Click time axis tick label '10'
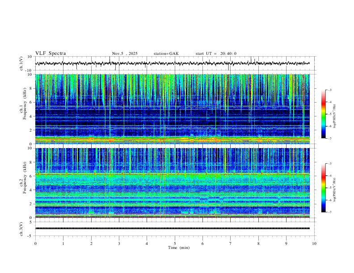 point(314,244)
